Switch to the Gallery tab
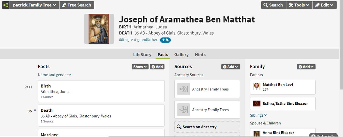Screen dimensions: 343x137 click(x=181, y=55)
